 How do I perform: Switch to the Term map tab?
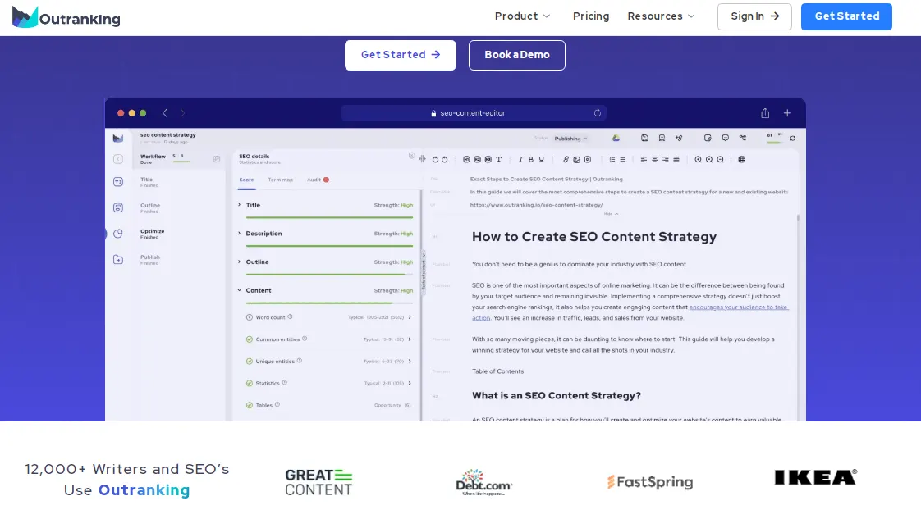(280, 180)
